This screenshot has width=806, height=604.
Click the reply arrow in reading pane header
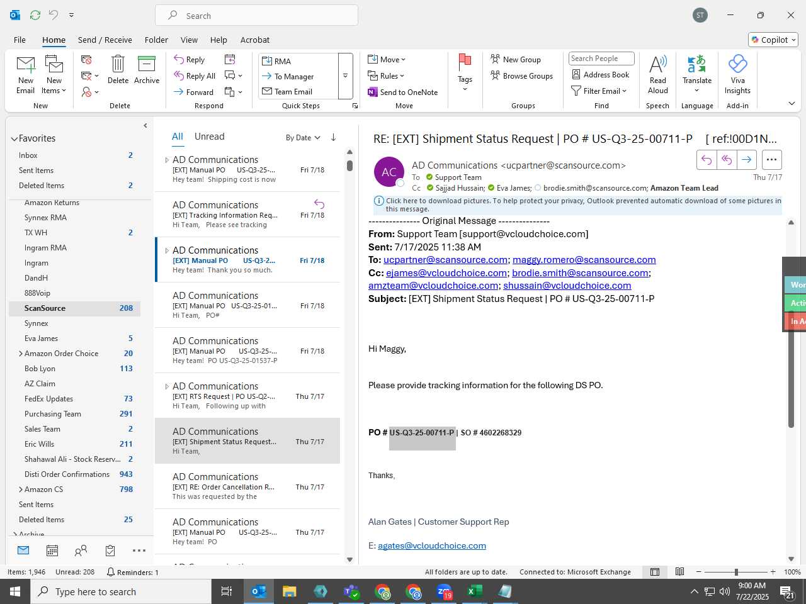click(707, 160)
